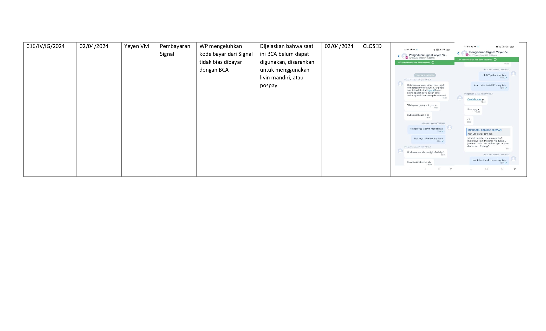The width and height of the screenshot is (546, 331).
Task: Click agent avatar beside 'Nanti buat kode bayar'
Action: coord(513,159)
